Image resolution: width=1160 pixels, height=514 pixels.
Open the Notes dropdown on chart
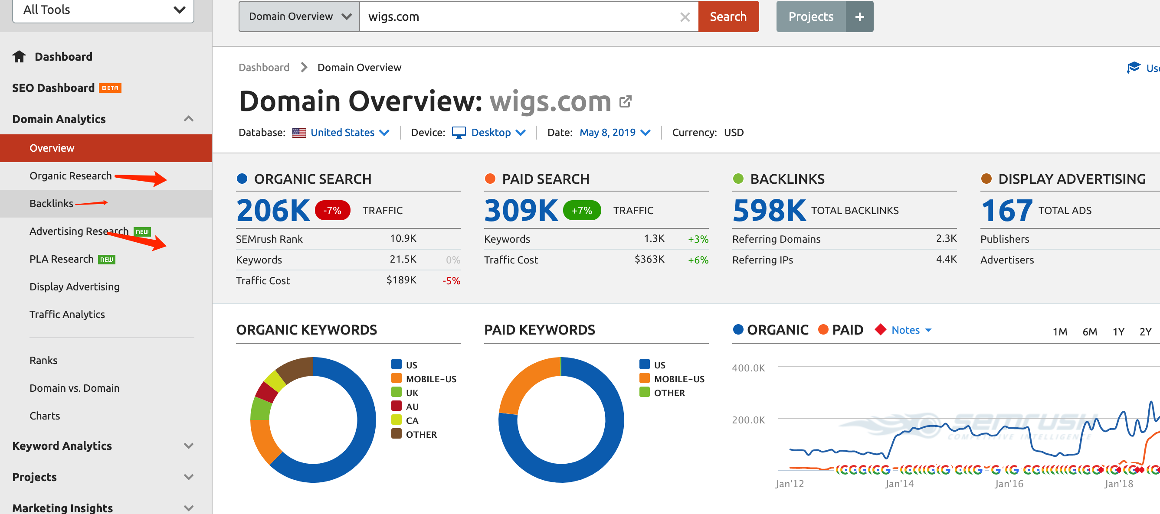click(x=911, y=330)
